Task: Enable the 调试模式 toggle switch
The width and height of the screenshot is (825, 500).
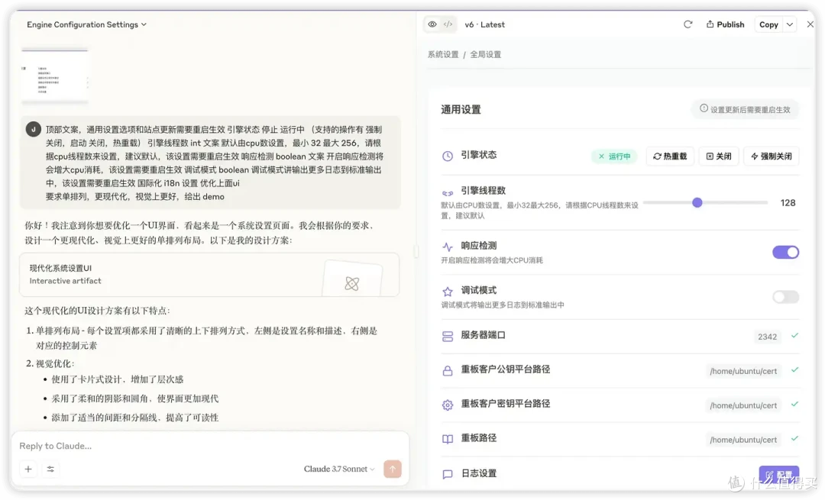Action: [785, 297]
